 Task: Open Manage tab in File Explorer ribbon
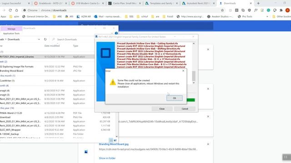point(11,29)
